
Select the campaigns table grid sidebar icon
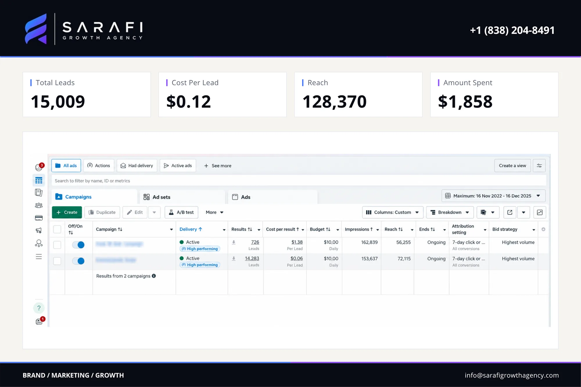coord(39,181)
